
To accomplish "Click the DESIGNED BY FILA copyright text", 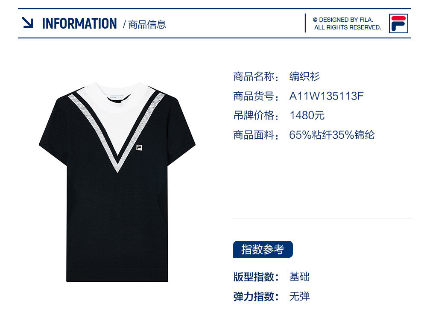I will pos(347,23).
